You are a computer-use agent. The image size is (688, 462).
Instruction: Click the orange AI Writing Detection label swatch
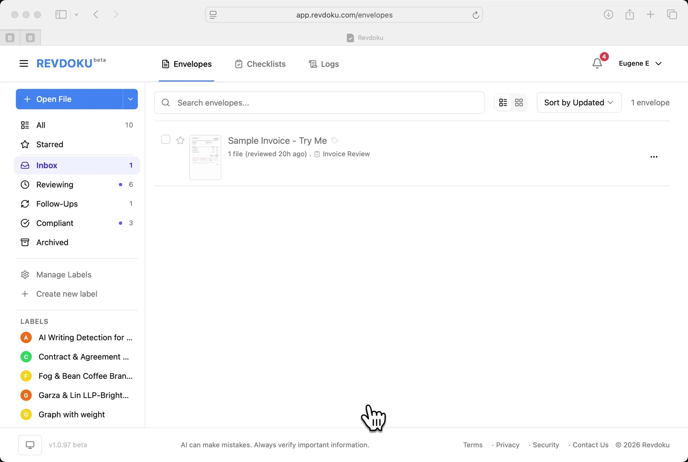26,337
